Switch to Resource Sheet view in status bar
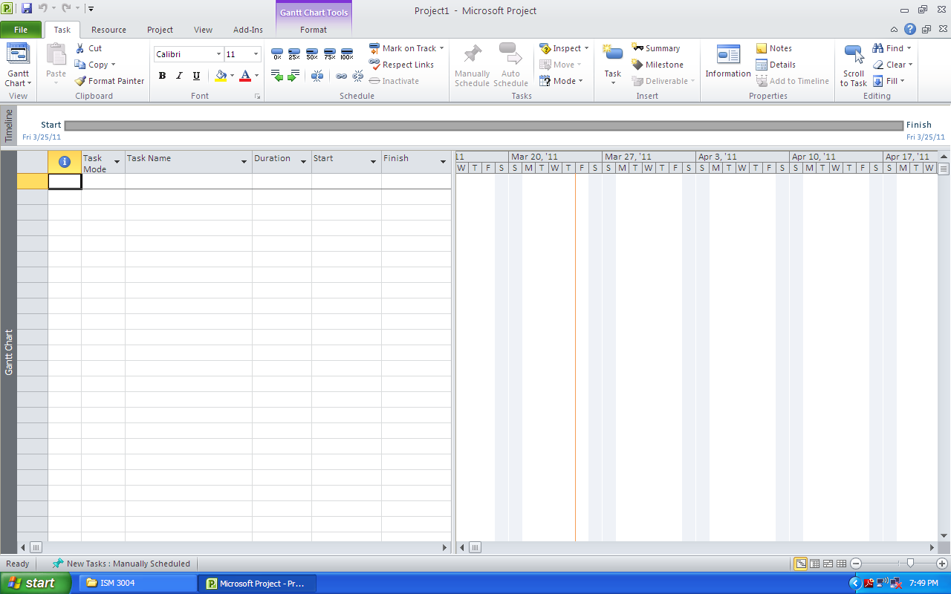This screenshot has height=594, width=951. click(x=841, y=564)
